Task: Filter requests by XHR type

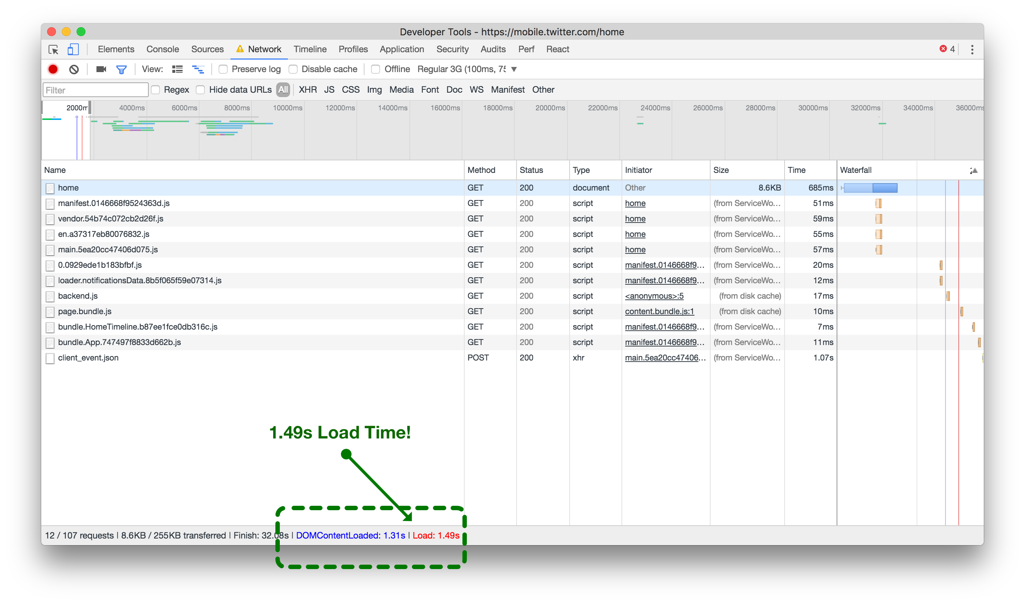Action: pyautogui.click(x=307, y=89)
